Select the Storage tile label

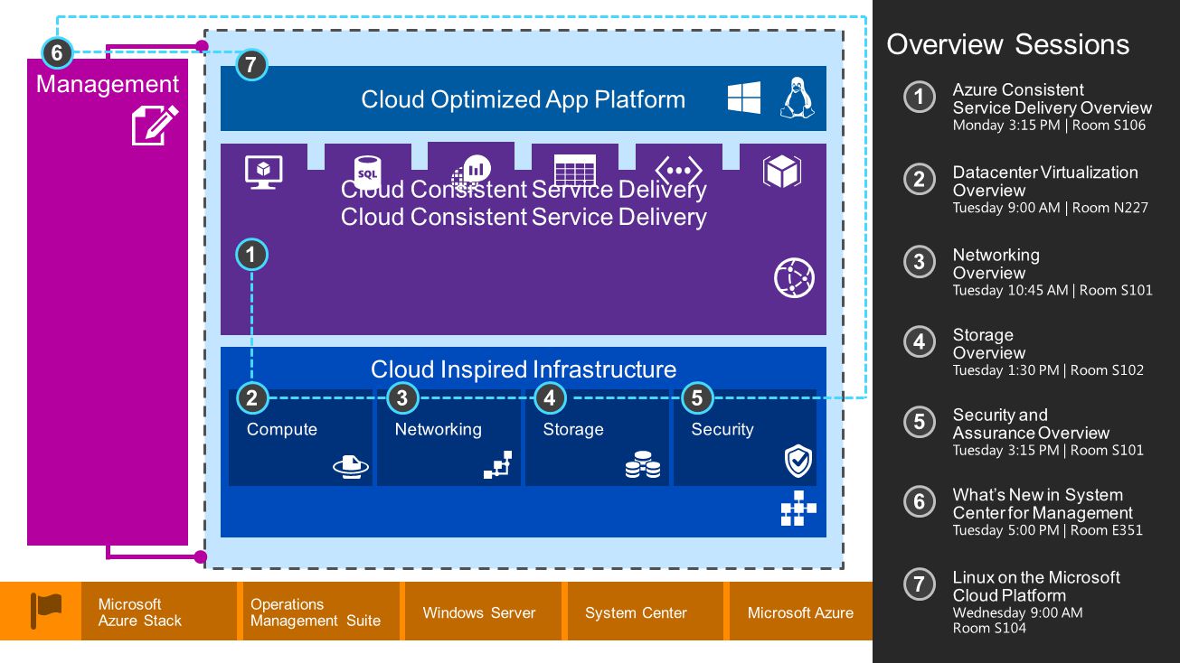[x=572, y=429]
